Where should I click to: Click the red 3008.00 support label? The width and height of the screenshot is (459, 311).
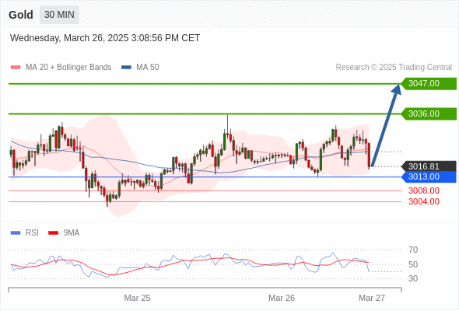424,190
